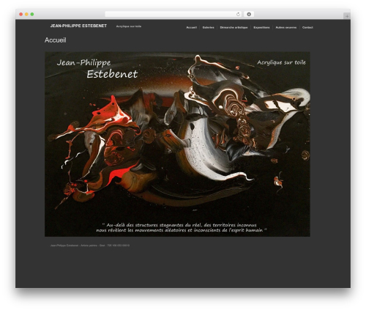Open the Autres oeuvres menu item

tap(286, 27)
